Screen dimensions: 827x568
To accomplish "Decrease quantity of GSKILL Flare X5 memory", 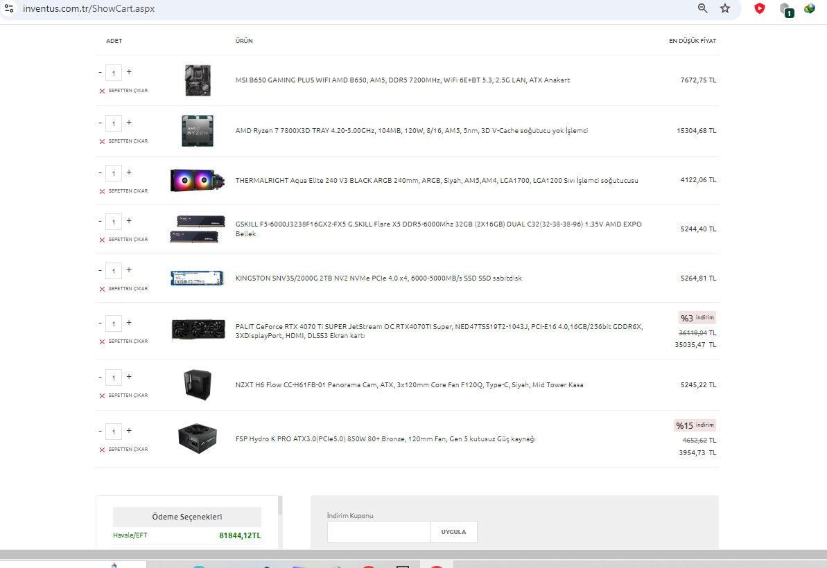I will [x=101, y=221].
